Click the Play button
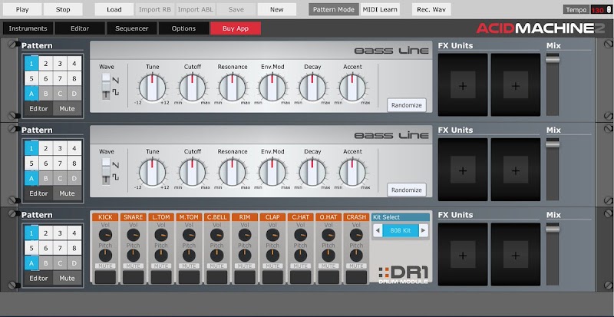This screenshot has width=614, height=317. [x=22, y=9]
